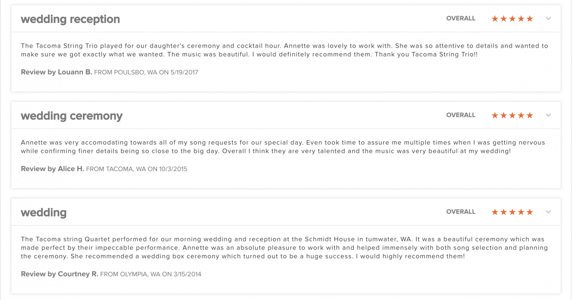572x300 pixels.
Task: Click middle star of Alice H.'s rating
Action: [512, 115]
